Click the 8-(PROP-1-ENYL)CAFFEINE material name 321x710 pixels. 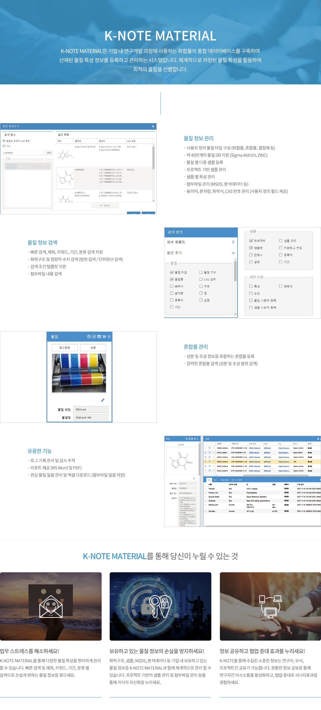point(82,194)
